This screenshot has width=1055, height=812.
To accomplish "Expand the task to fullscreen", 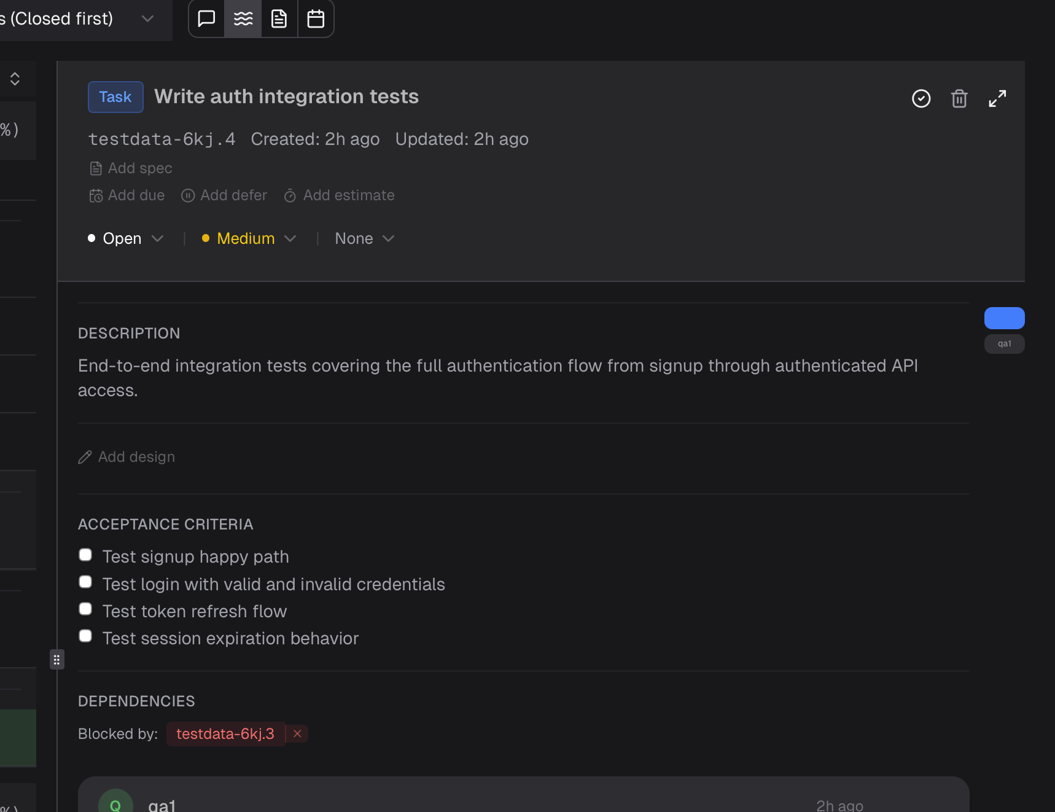I will pyautogui.click(x=997, y=98).
